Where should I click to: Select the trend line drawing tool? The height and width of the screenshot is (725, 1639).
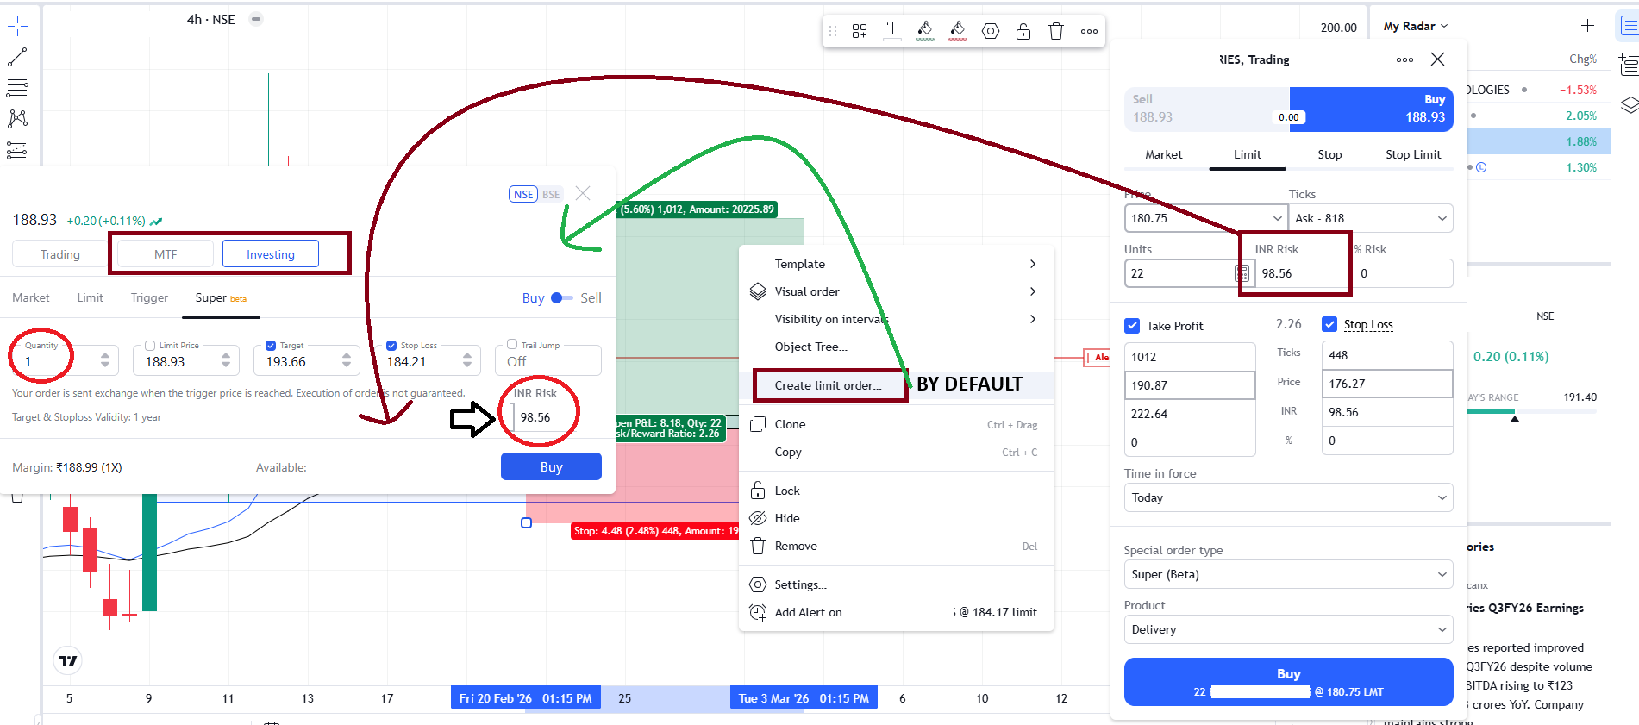(17, 57)
